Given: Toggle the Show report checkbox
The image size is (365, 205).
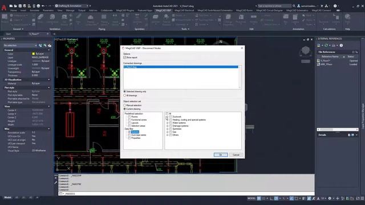Looking at the screenshot, I should pyautogui.click(x=125, y=57).
